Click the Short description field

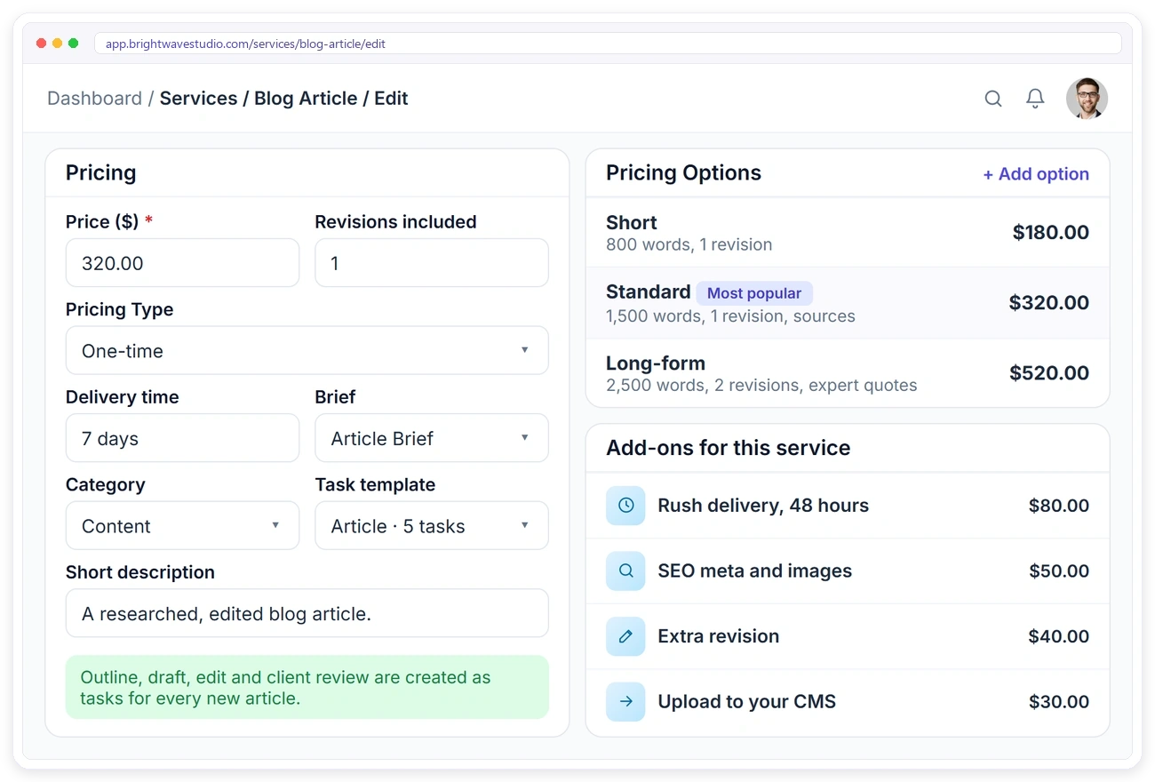click(x=307, y=613)
